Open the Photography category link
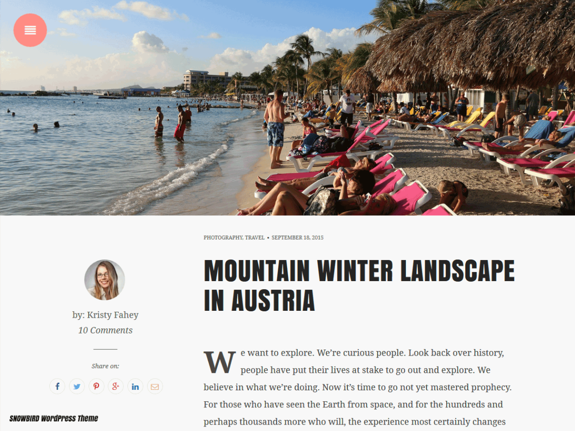This screenshot has height=431, width=575. point(223,237)
